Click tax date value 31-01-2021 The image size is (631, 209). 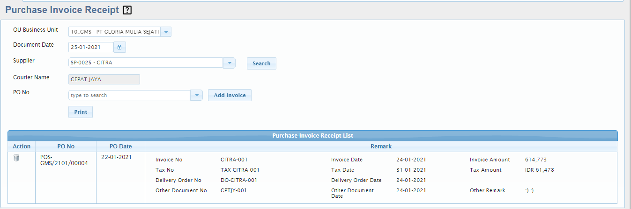[x=411, y=170]
